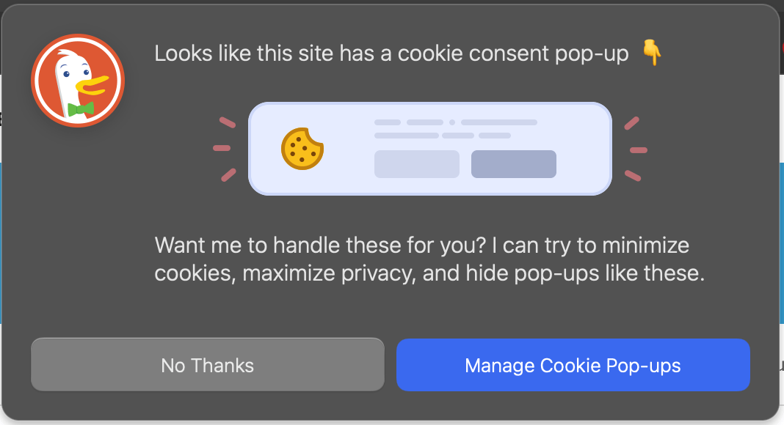784x425 pixels.
Task: Click the duck's yellow beak
Action: coord(92,86)
